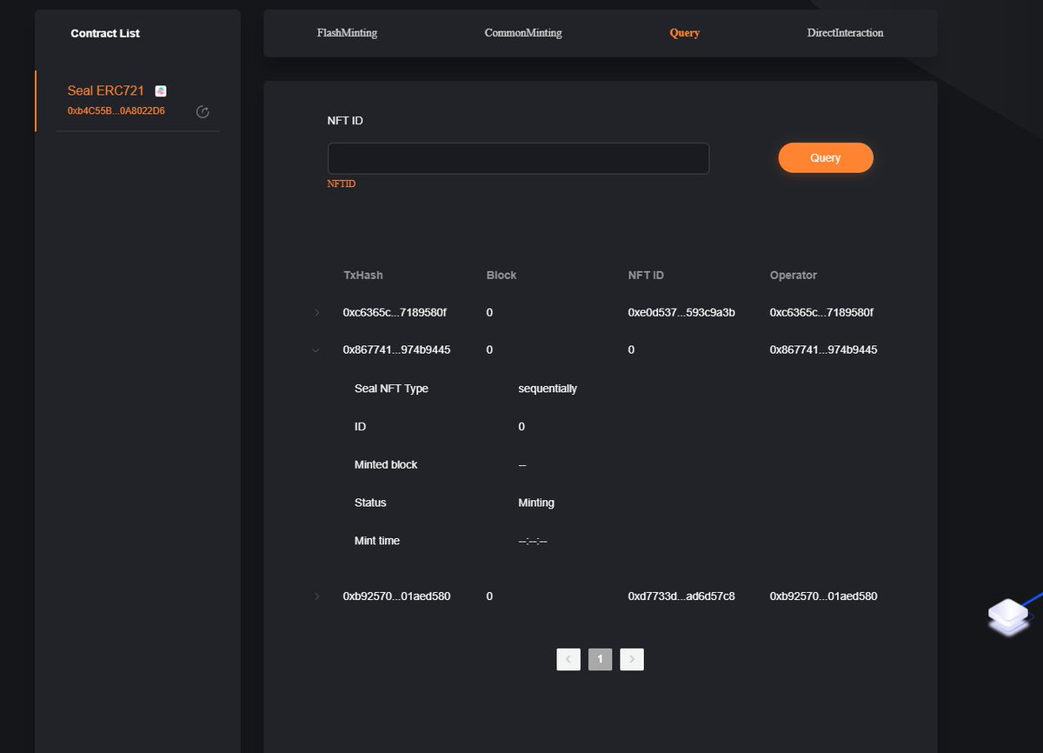Click the 'sequentially' type value
The height and width of the screenshot is (753, 1043).
[548, 389]
